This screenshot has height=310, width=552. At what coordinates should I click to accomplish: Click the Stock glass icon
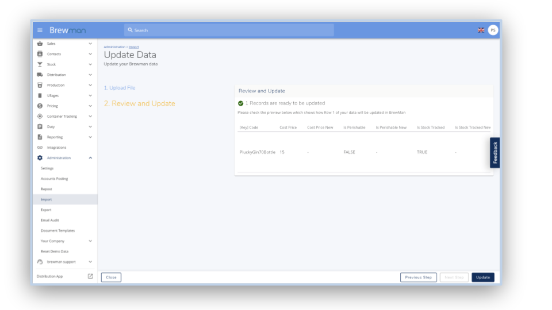coord(40,64)
